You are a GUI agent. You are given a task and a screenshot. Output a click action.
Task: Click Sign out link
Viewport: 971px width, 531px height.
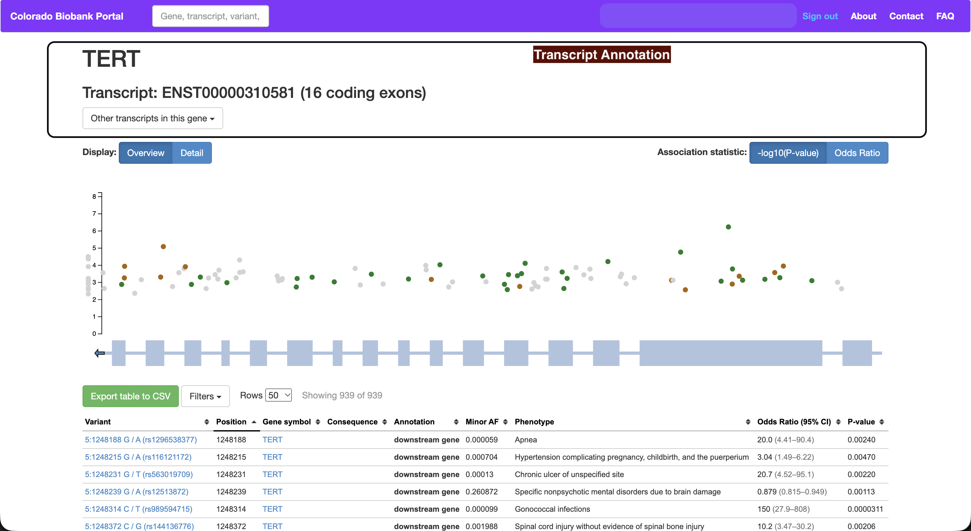click(x=820, y=16)
